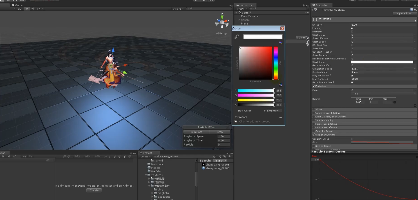The height and width of the screenshot is (200, 418).
Task: Enable the Prewarm checkbox
Action: coord(352,31)
